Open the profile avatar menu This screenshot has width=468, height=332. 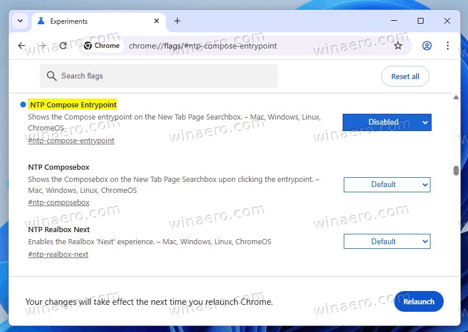(x=427, y=46)
